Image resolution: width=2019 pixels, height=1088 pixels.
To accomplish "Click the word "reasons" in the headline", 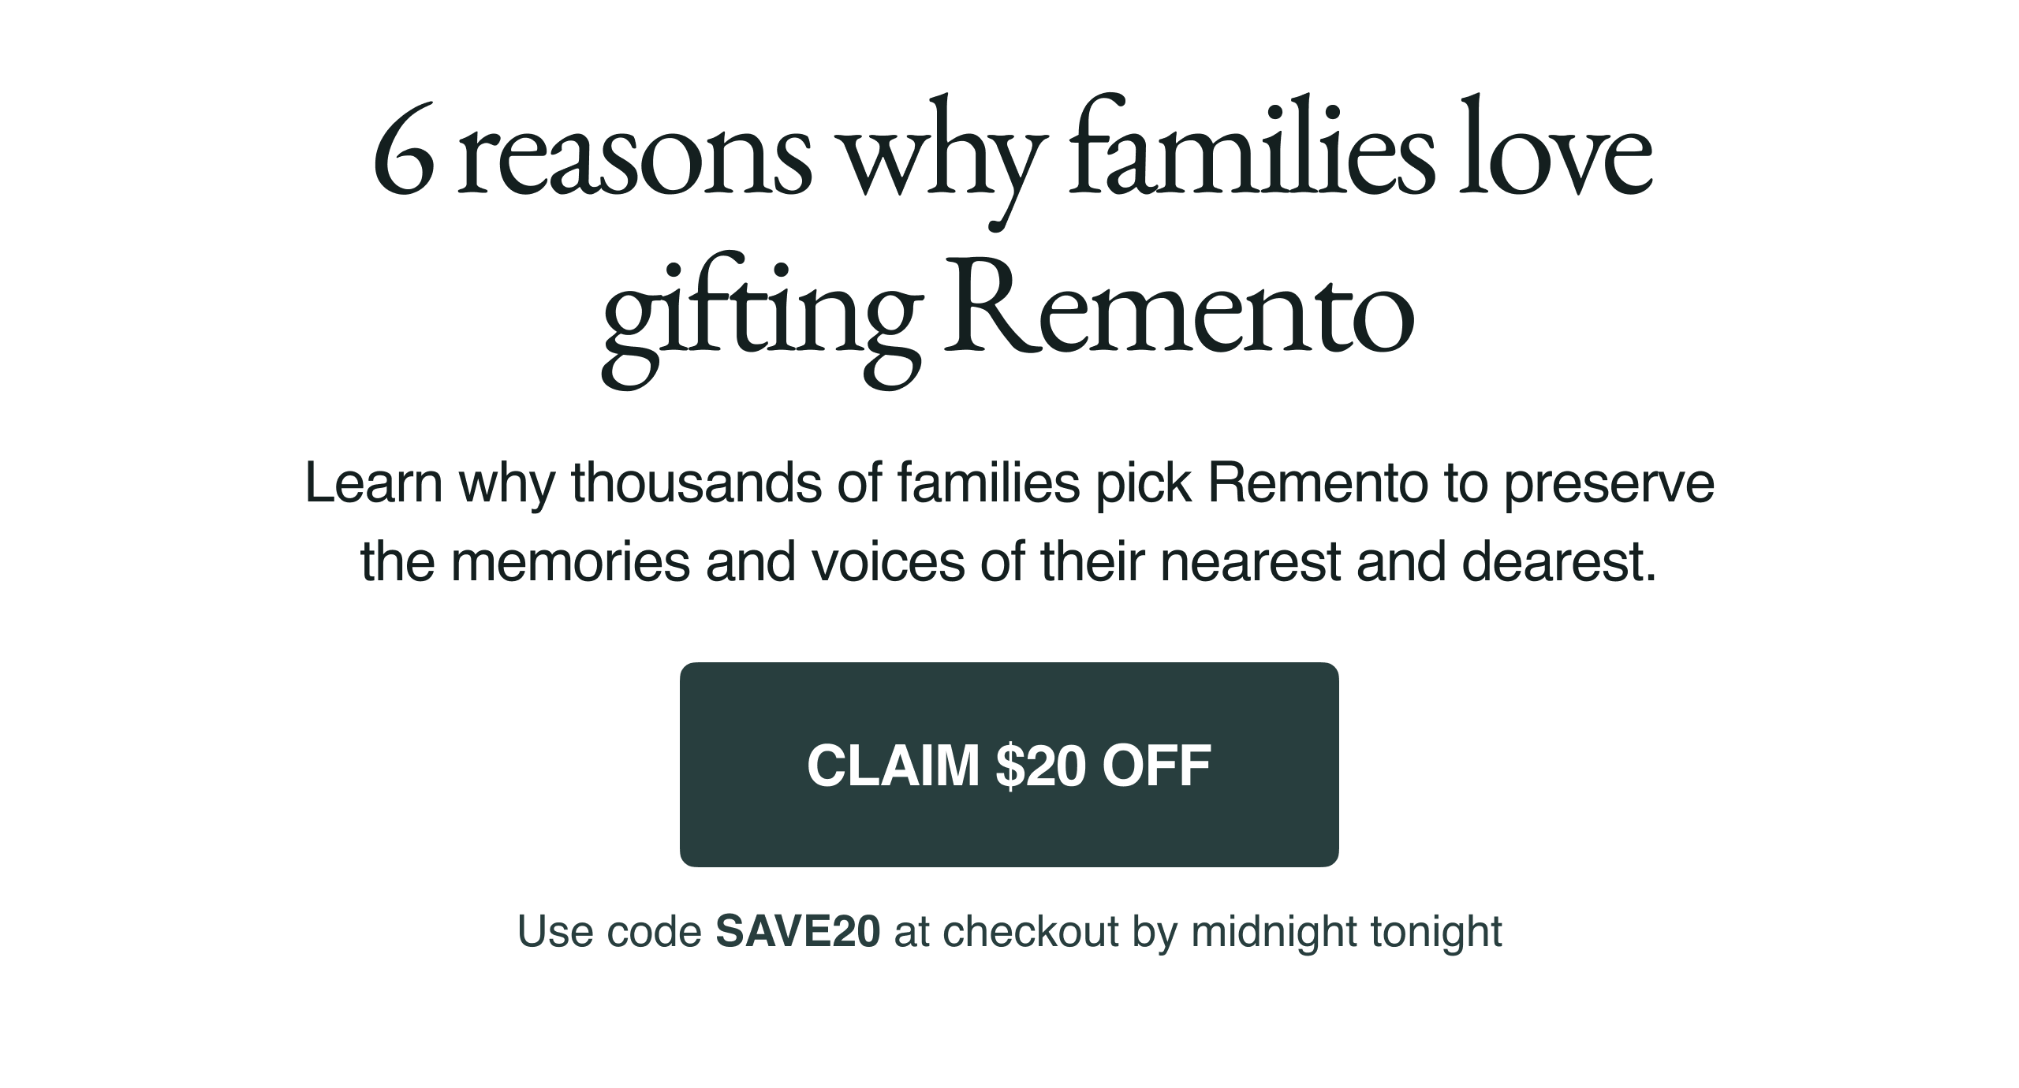I will (x=636, y=159).
